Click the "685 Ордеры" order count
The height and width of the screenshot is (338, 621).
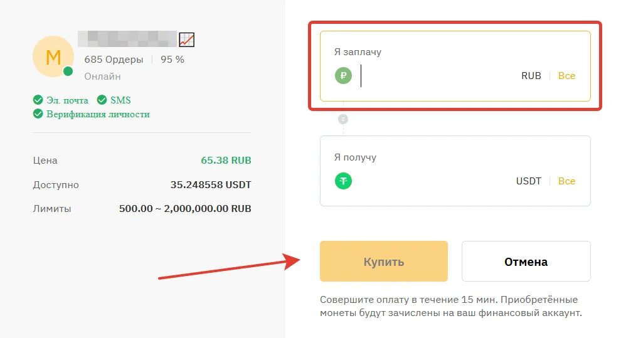click(114, 60)
